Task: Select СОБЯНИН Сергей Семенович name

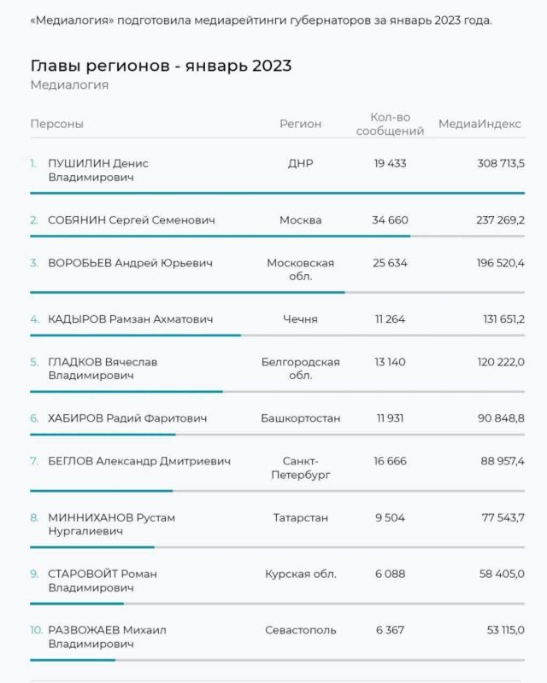Action: (132, 220)
